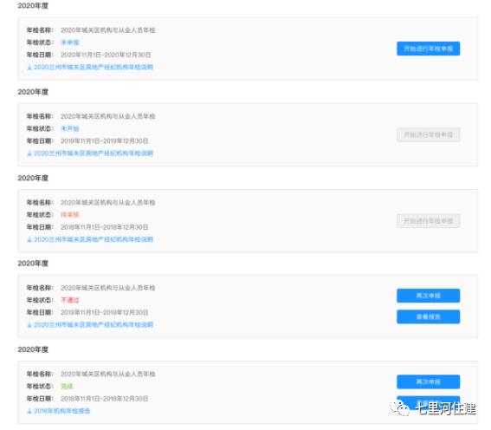Click download icon in 未申报 card
Screen dimensions: 491x430
pos(29,68)
